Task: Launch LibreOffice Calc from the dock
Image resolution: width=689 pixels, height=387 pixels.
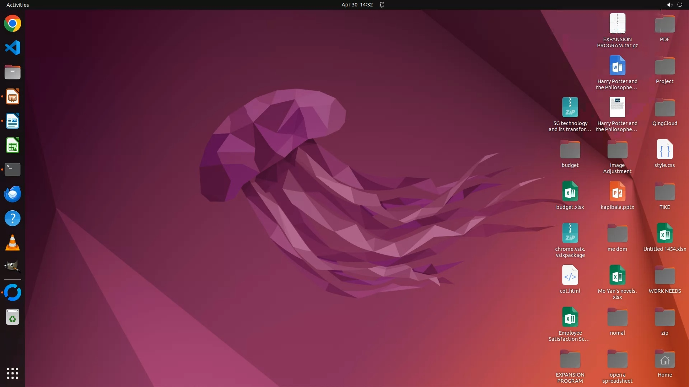Action: click(13, 145)
